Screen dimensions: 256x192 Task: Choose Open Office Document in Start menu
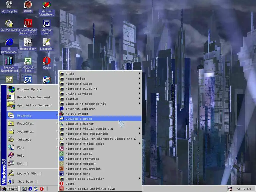point(32,105)
